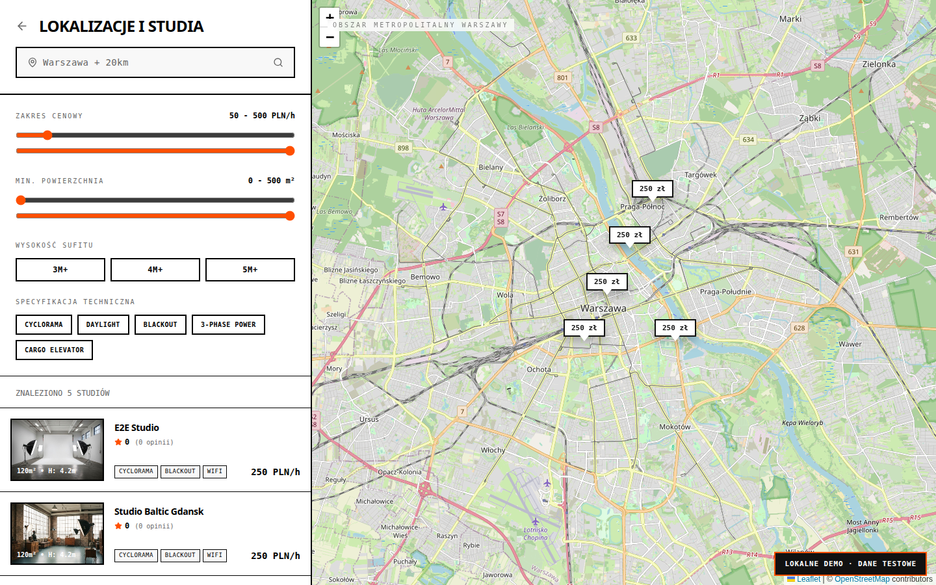The height and width of the screenshot is (585, 936).
Task: Open the E2E Studio listing title
Action: coord(136,428)
